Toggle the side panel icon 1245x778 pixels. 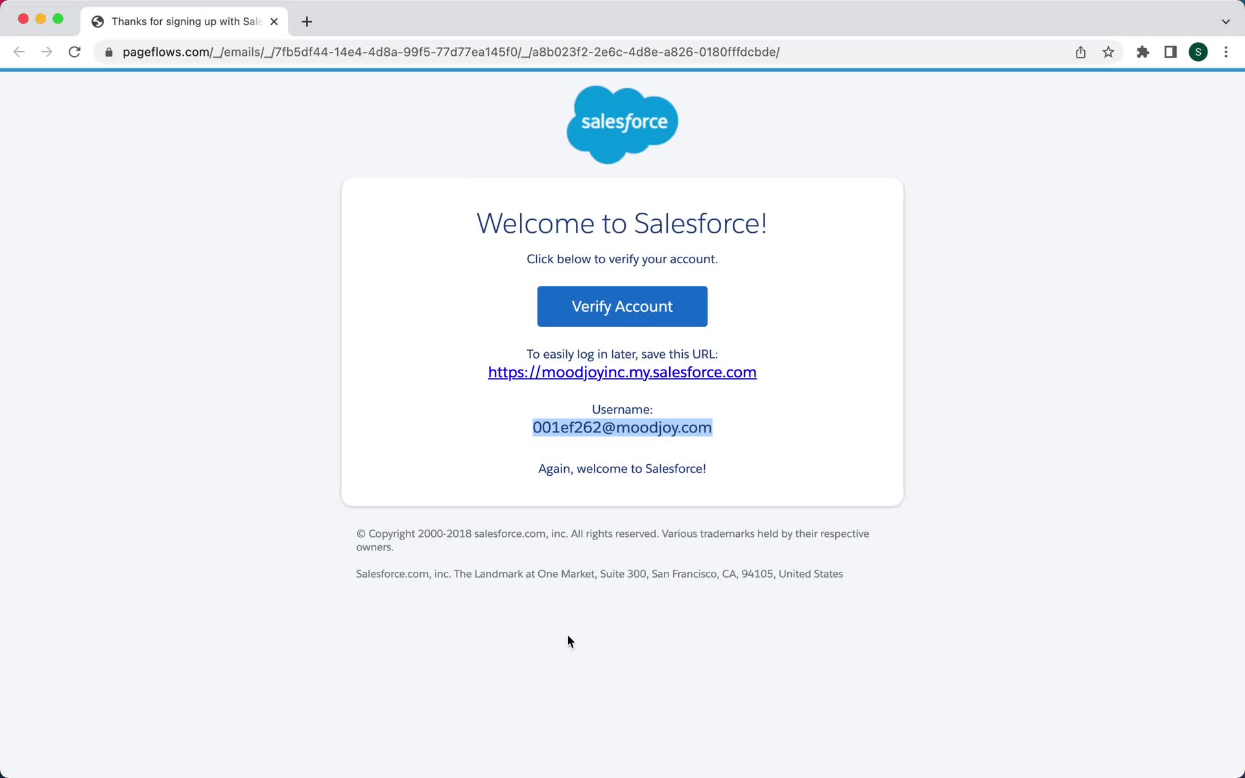coord(1170,52)
